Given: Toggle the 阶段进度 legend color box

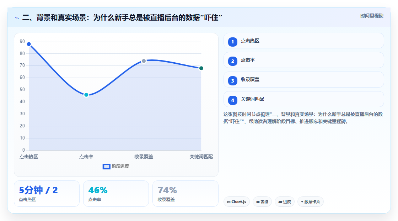Looking at the screenshot, I should tap(106, 167).
